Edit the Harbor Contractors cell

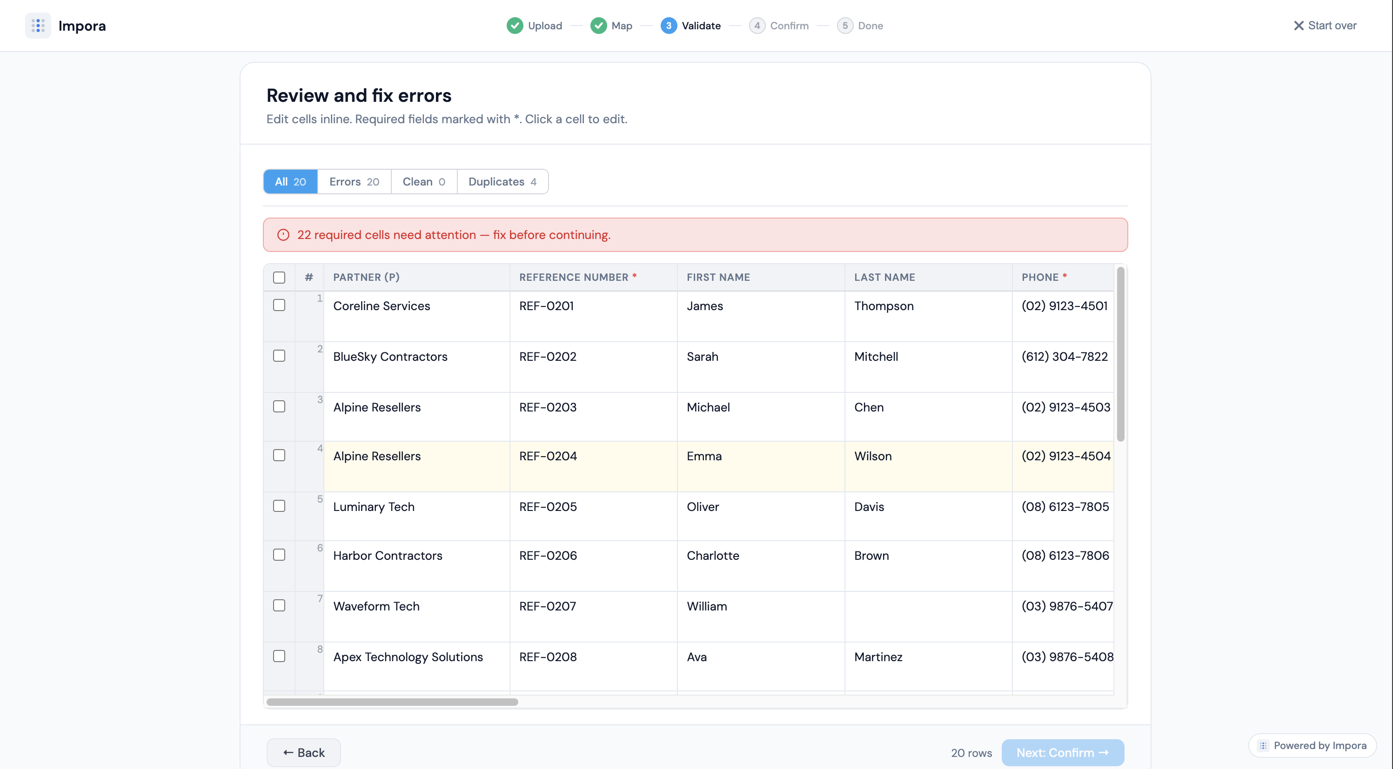(416, 566)
